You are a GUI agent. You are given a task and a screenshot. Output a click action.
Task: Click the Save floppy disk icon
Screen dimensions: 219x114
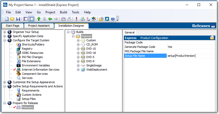(x=18, y=19)
